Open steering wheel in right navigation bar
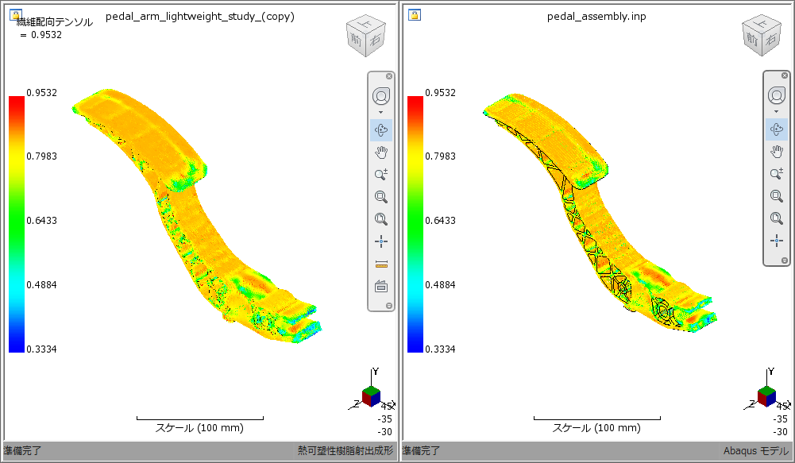 click(777, 95)
